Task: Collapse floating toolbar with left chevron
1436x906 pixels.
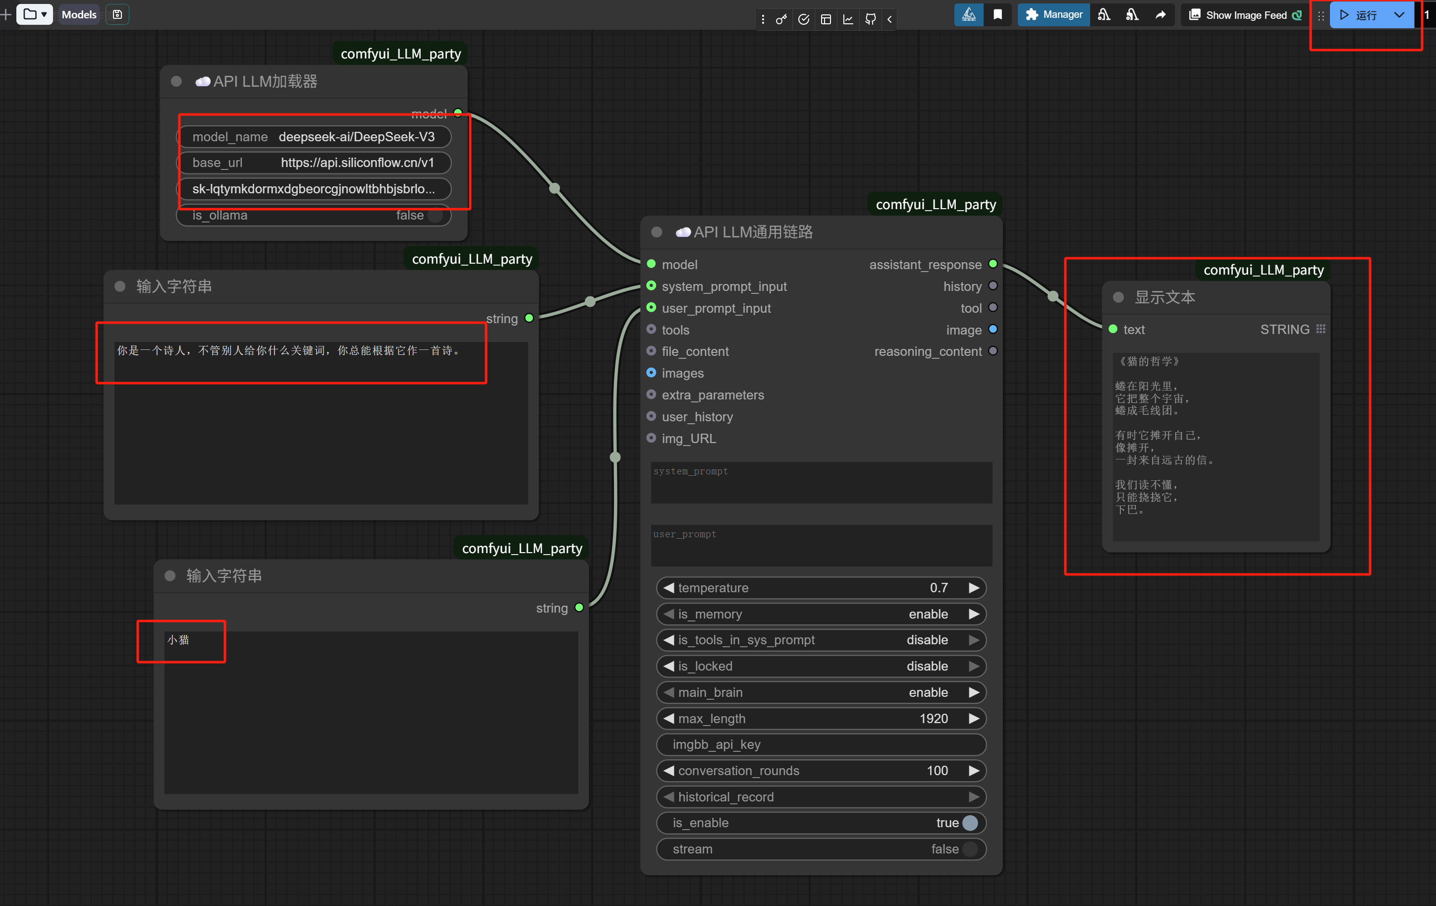Action: click(x=890, y=19)
